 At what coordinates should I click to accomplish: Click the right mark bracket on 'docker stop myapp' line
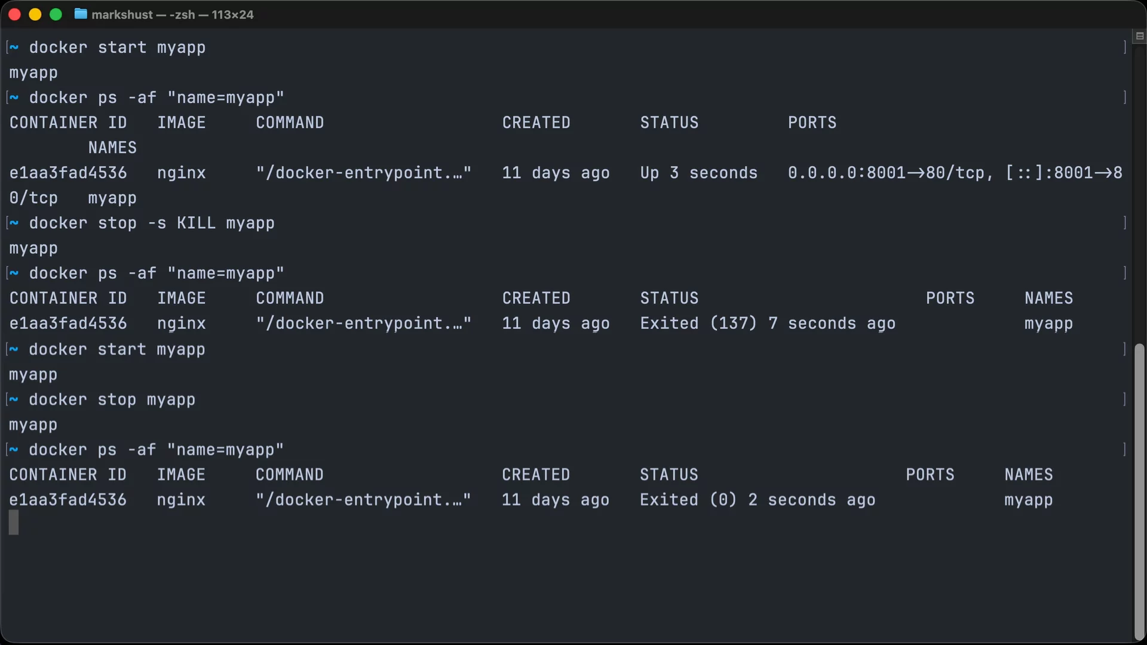[1124, 399]
